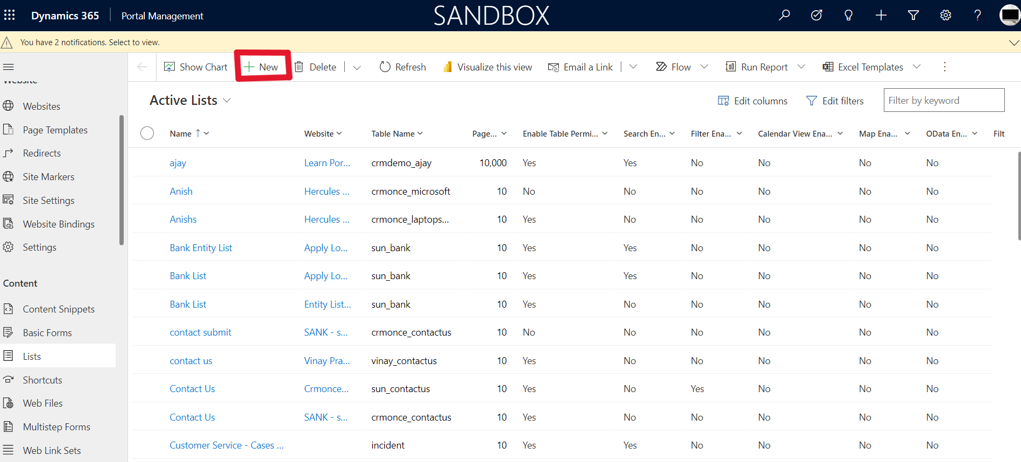The width and height of the screenshot is (1021, 462).
Task: Select Lists in the sidebar
Action: coord(58,356)
